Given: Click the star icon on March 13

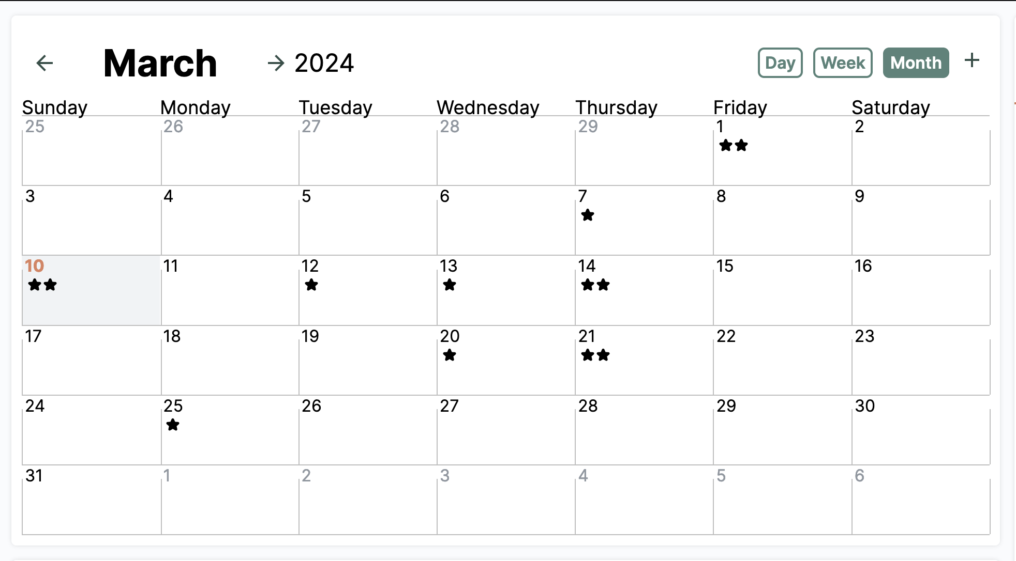Looking at the screenshot, I should (x=450, y=285).
